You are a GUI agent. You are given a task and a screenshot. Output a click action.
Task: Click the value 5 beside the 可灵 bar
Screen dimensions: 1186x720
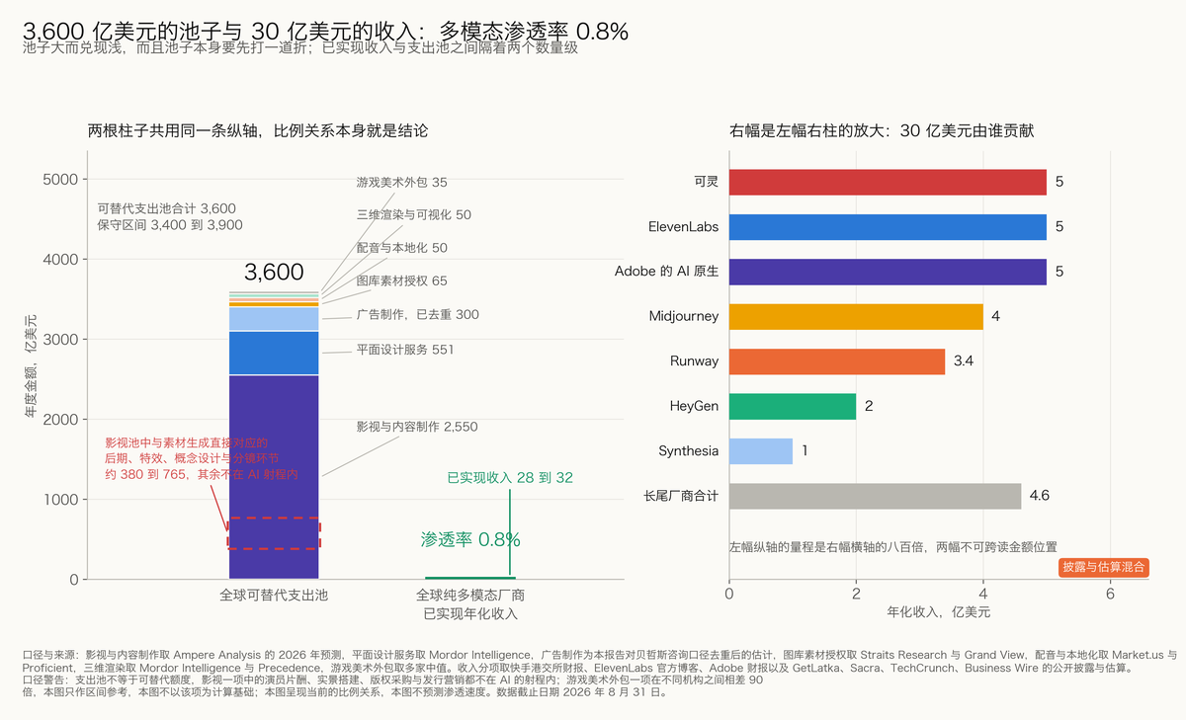click(1059, 182)
